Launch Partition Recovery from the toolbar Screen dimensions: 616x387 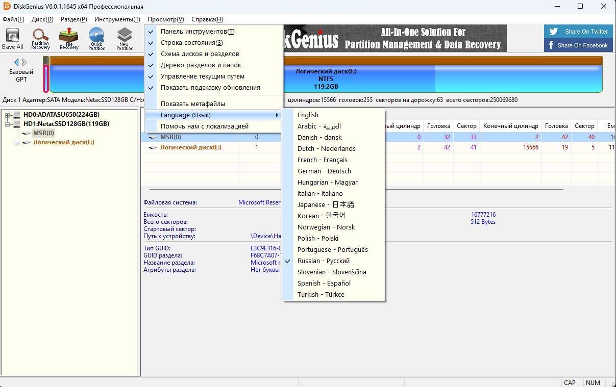click(40, 39)
